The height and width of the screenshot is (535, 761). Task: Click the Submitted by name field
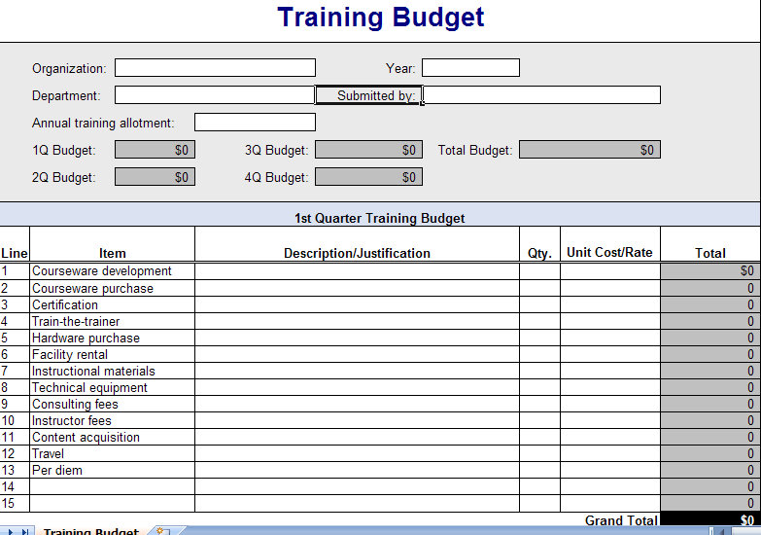541,94
